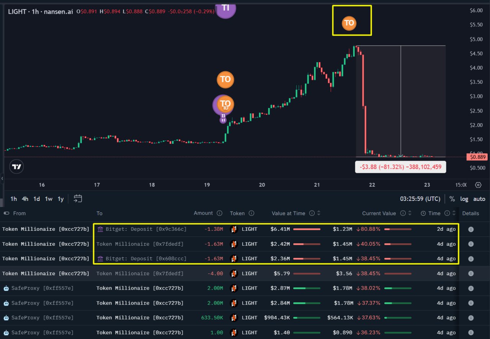Open Token Millionaire [0x7fdedf] in the -1.63M row
The height and width of the screenshot is (339, 490).
[x=140, y=244]
